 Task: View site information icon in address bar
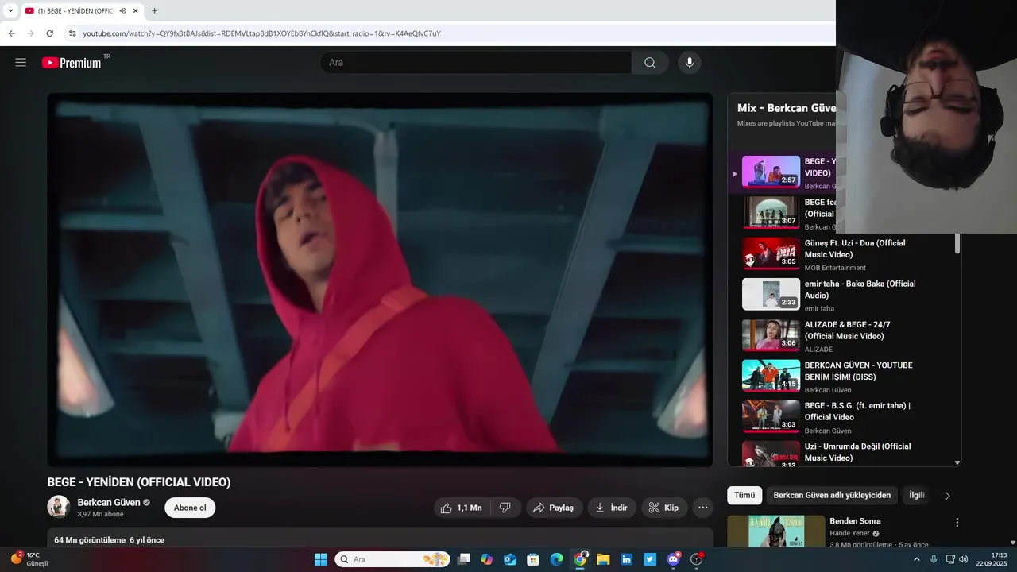coord(72,33)
